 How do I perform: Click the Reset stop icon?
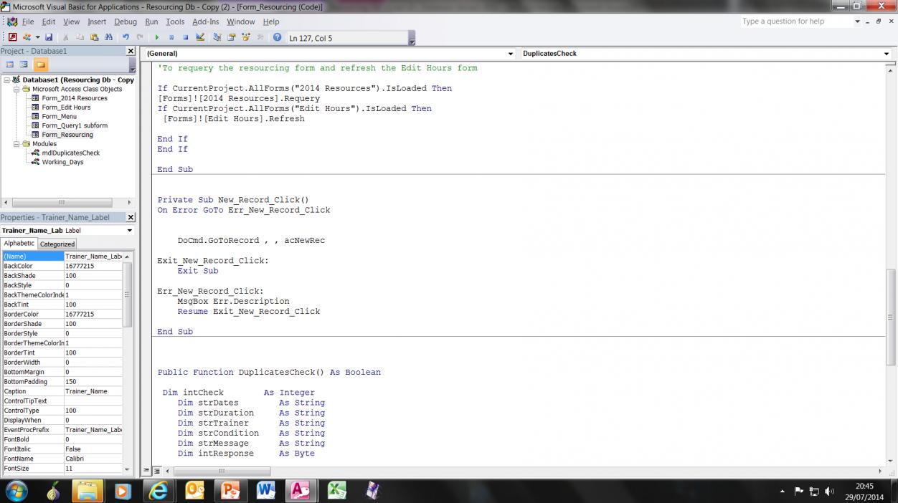(x=185, y=37)
